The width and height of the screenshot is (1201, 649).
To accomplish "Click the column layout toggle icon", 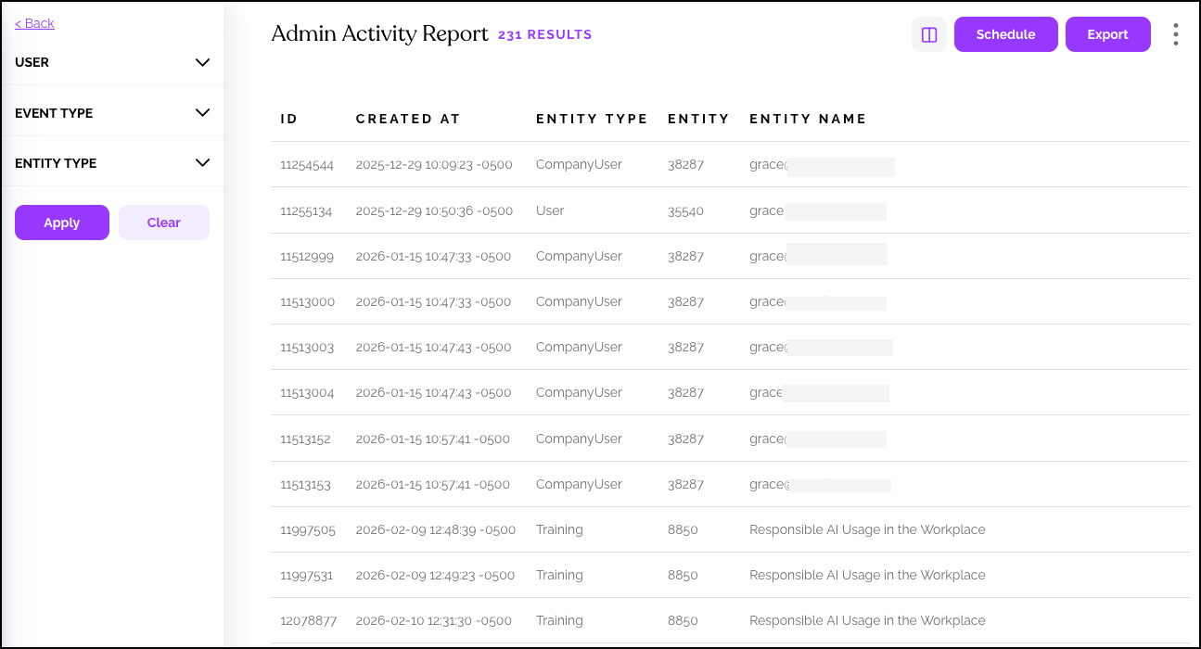I will (928, 35).
